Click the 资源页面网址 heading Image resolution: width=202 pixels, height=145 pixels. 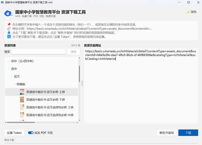93,45
